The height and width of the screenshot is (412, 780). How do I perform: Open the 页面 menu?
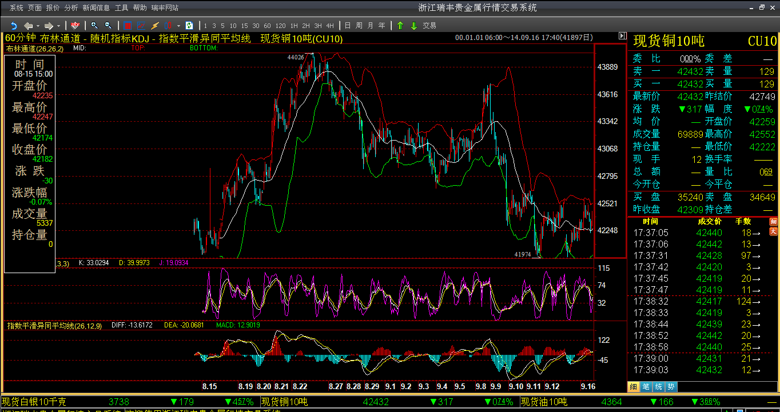coord(35,8)
